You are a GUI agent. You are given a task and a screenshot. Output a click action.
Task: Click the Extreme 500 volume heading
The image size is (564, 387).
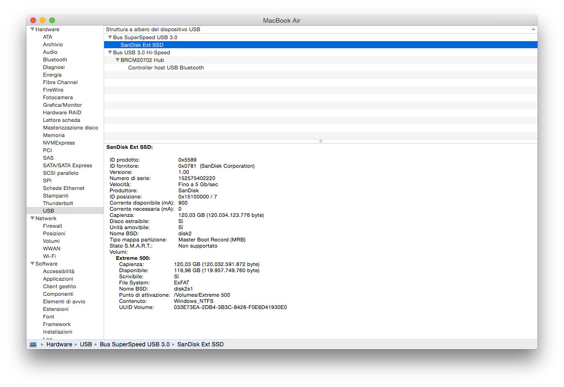pyautogui.click(x=133, y=258)
